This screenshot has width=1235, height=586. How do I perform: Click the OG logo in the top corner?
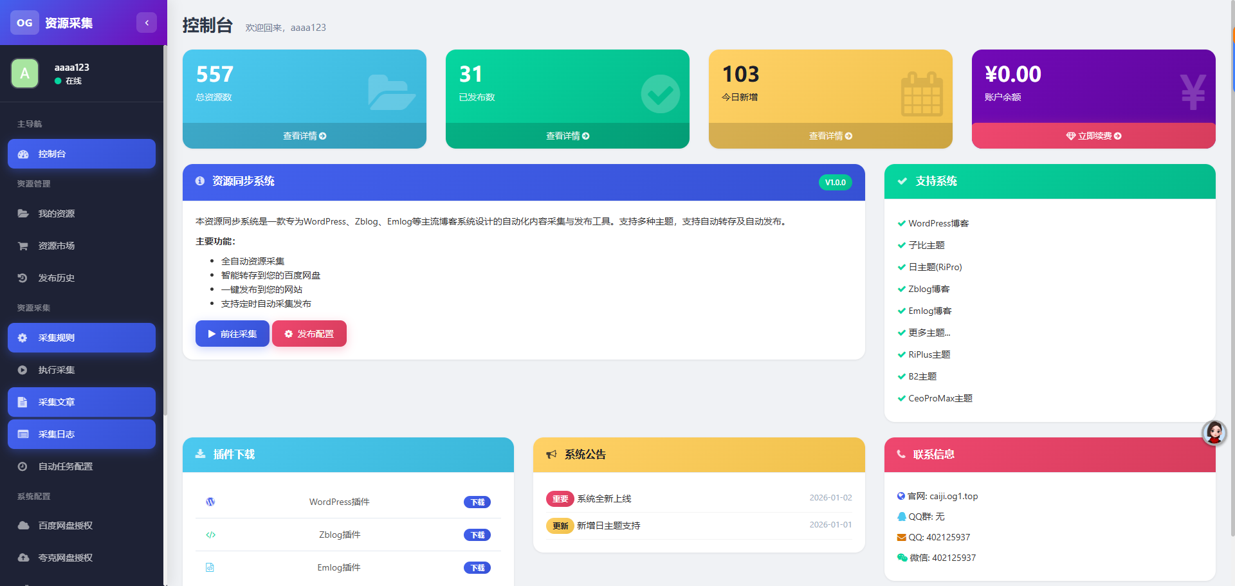(24, 23)
